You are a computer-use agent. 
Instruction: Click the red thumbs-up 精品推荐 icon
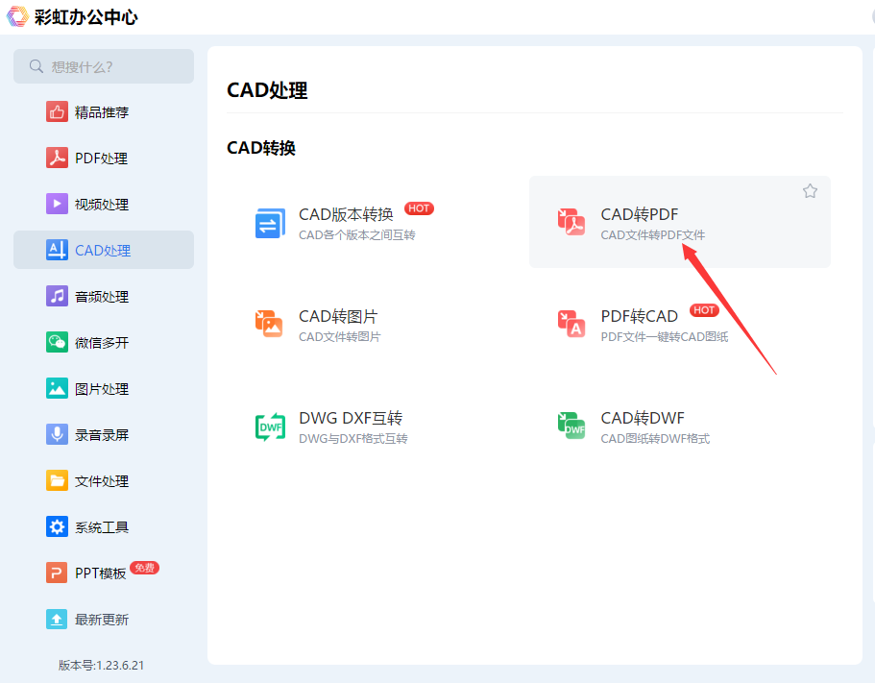[57, 112]
